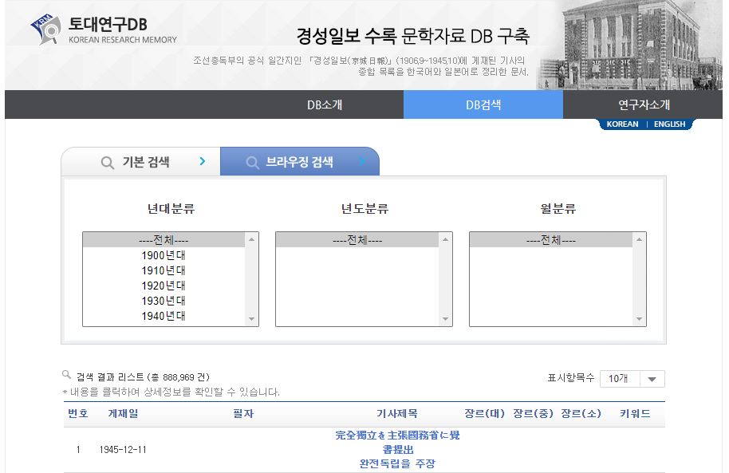Image resolution: width=729 pixels, height=473 pixels.
Task: Open the article titled 完全獨立を主張國務省に覺書提出
Action: pyautogui.click(x=397, y=442)
